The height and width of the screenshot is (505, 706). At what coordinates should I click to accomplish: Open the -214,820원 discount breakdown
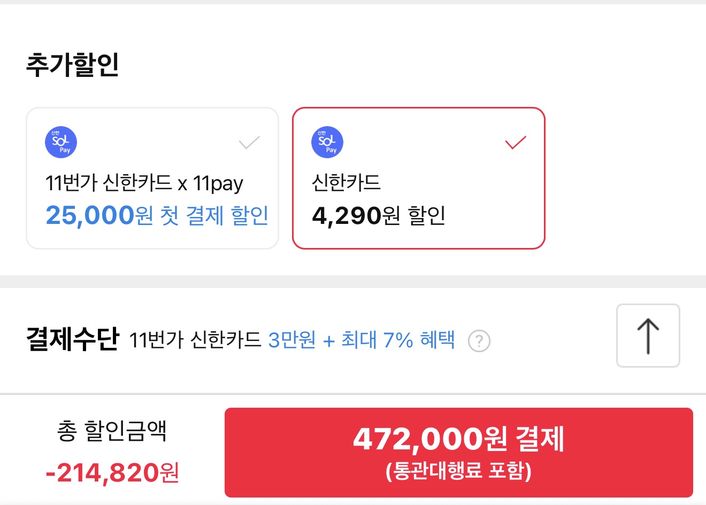[x=112, y=472]
